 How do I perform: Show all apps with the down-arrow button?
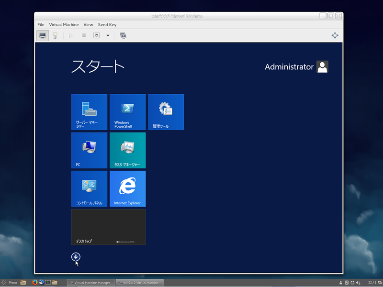tap(76, 257)
